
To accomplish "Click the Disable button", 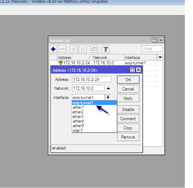I will [128, 110].
